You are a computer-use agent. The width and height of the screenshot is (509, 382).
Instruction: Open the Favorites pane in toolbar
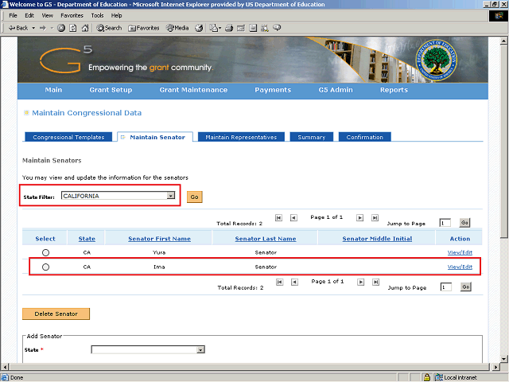coord(143,28)
